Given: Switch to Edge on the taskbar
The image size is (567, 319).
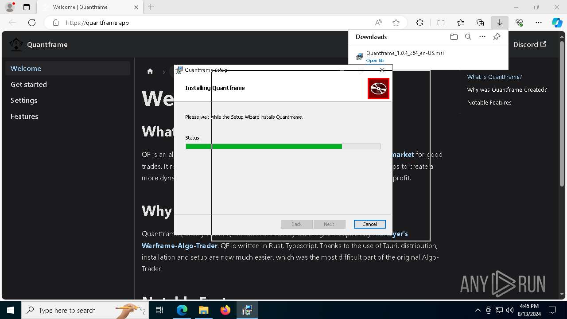Looking at the screenshot, I should (x=182, y=311).
